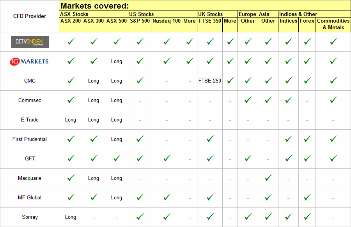Click CMC Forex checkmark
351x227 pixels.
pyautogui.click(x=307, y=81)
